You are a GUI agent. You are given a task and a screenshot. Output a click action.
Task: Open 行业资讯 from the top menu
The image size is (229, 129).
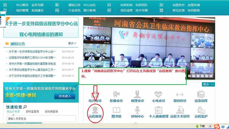pos(74,11)
